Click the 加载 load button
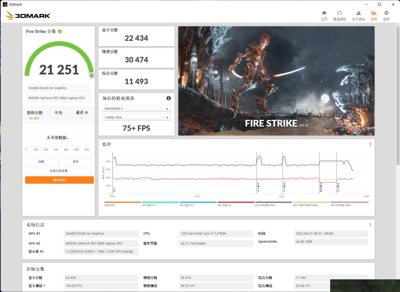The height and width of the screenshot is (292, 400). coord(41,161)
